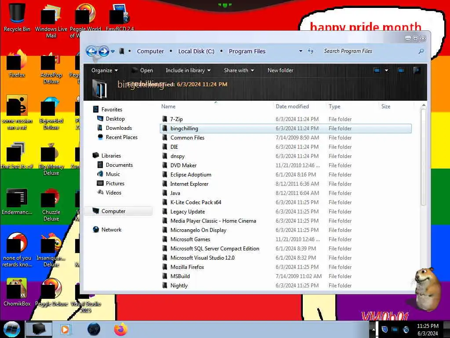
Task: Select the DIE folder icon
Action: 165,147
